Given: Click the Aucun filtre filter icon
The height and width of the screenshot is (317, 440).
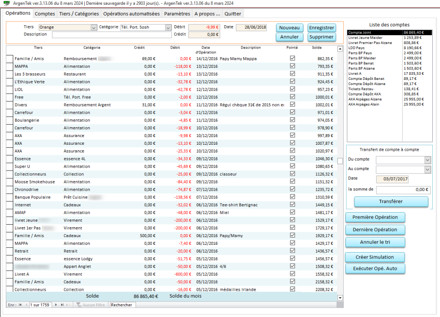Looking at the screenshot, I should pos(78,305).
